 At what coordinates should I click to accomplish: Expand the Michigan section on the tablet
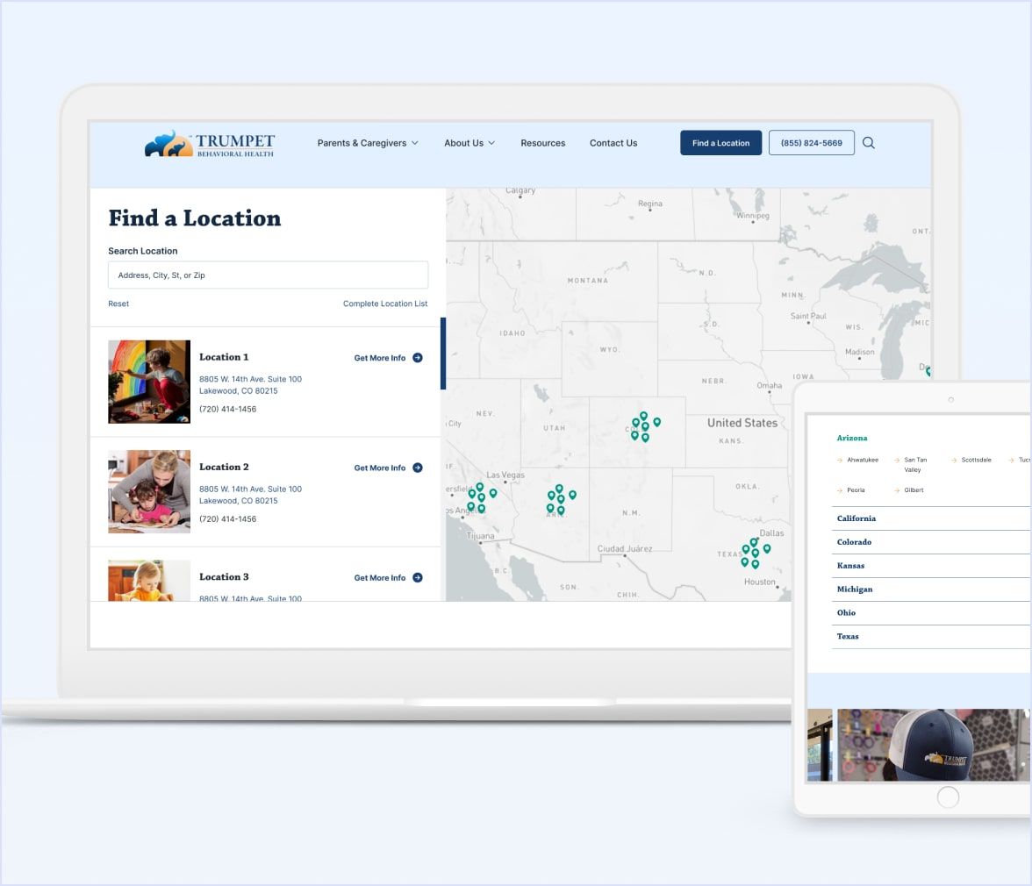coord(930,589)
